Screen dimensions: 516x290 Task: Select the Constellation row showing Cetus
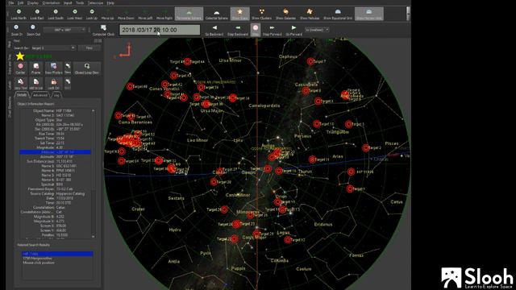(x=55, y=208)
